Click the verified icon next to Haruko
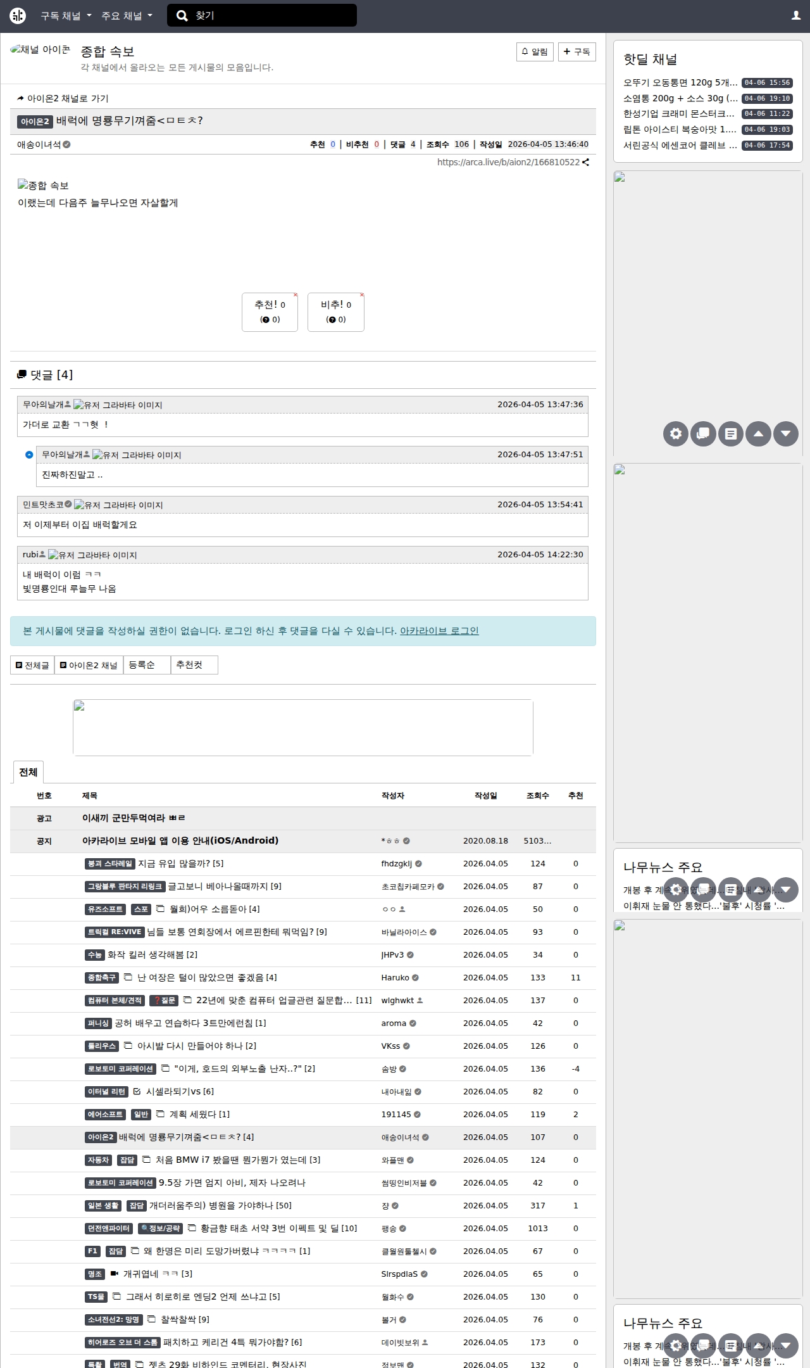810x1368 pixels. [x=415, y=978]
